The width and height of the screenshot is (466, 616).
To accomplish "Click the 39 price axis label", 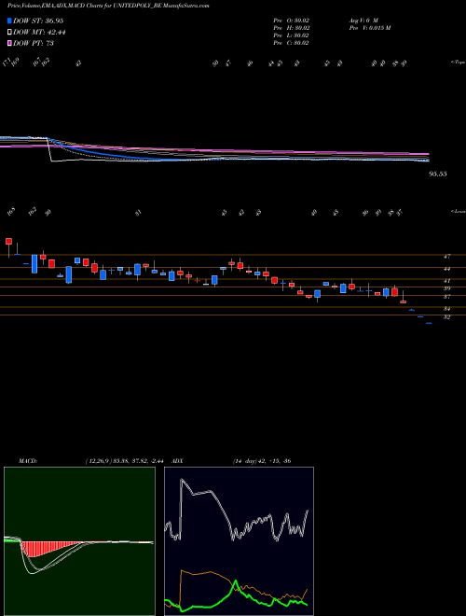I will 446,288.
